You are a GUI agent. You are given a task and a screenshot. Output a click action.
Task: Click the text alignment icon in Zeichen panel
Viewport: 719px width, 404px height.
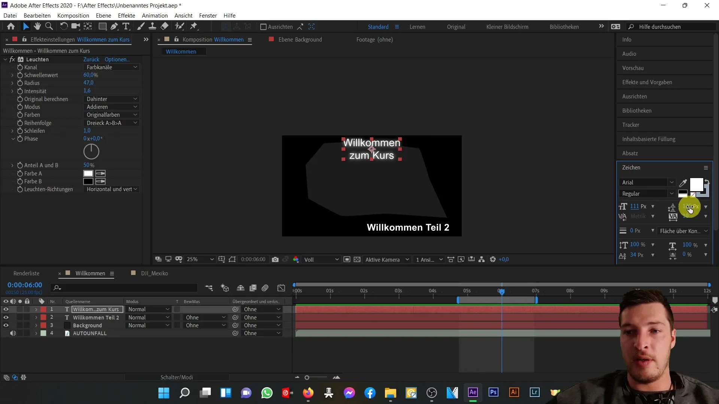point(623,230)
